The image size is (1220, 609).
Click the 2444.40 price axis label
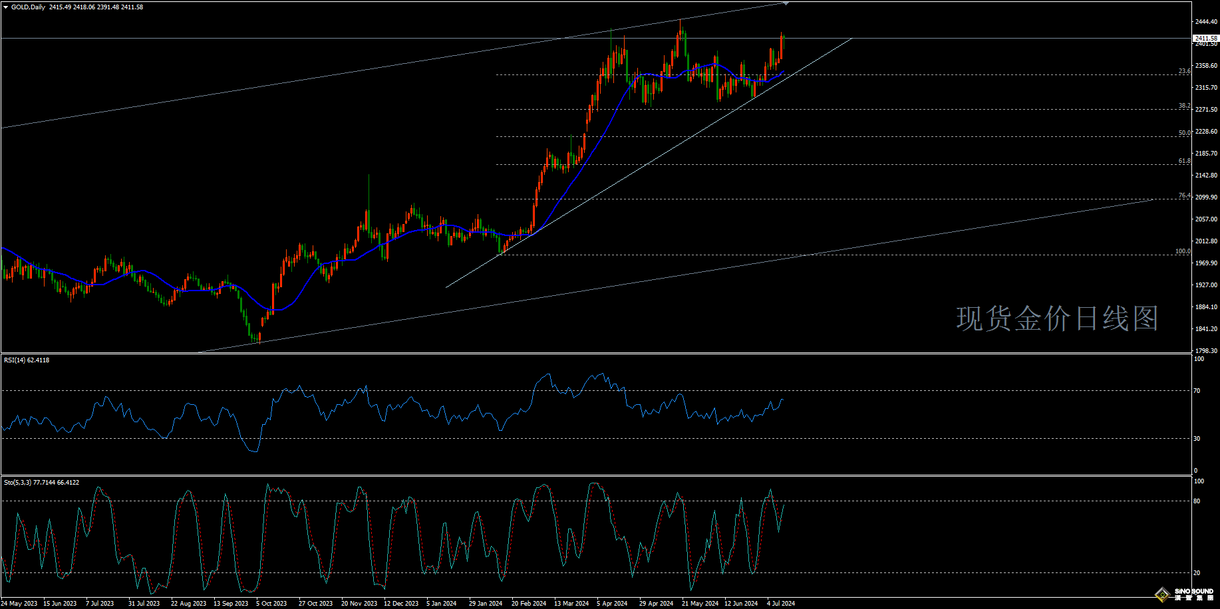pyautogui.click(x=1206, y=22)
